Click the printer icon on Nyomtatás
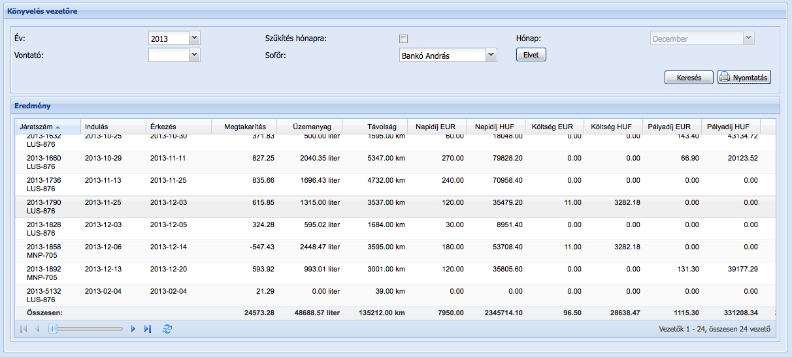Image resolution: width=792 pixels, height=357 pixels. pyautogui.click(x=724, y=78)
